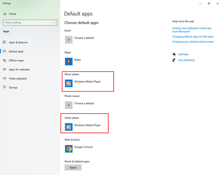Click 'Changing your default web browser' link

coord(193,42)
